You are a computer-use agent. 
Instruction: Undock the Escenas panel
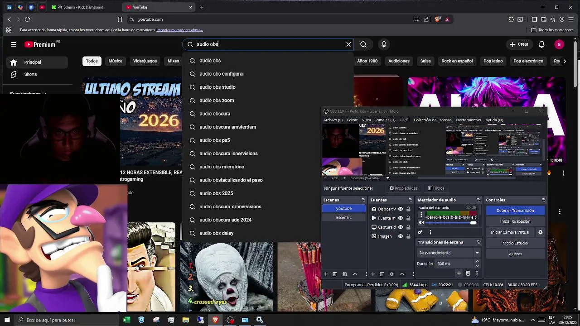(x=363, y=200)
